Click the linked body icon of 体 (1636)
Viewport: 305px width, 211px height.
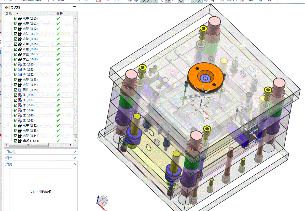point(20,95)
